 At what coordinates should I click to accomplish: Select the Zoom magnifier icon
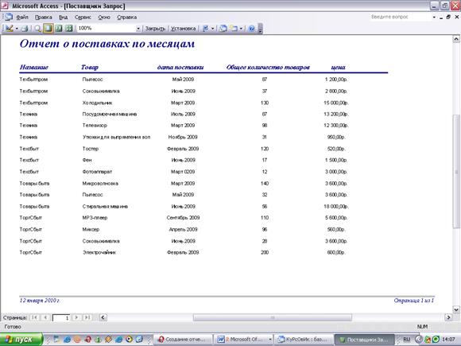[x=37, y=29]
